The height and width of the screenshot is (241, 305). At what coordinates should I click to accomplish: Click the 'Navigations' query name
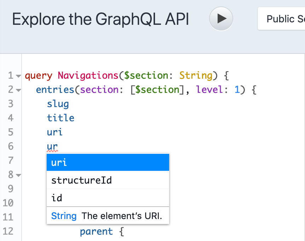(x=88, y=75)
